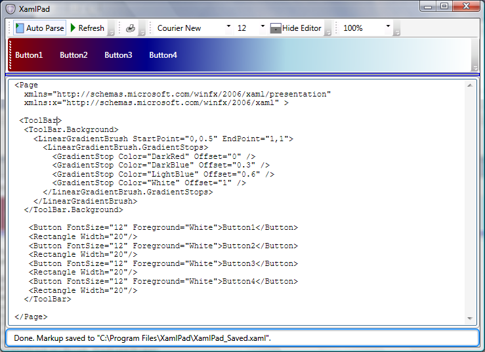Screen dimensions: 485x352
Task: Maximize the XamlPad window
Action: tap(444, 7)
